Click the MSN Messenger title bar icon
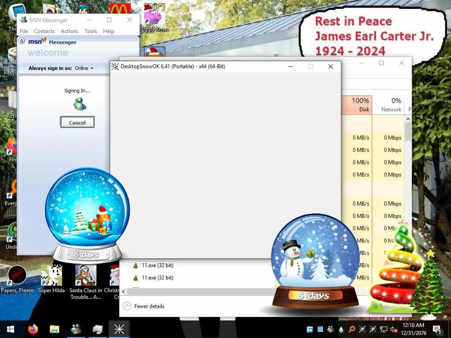 point(24,20)
